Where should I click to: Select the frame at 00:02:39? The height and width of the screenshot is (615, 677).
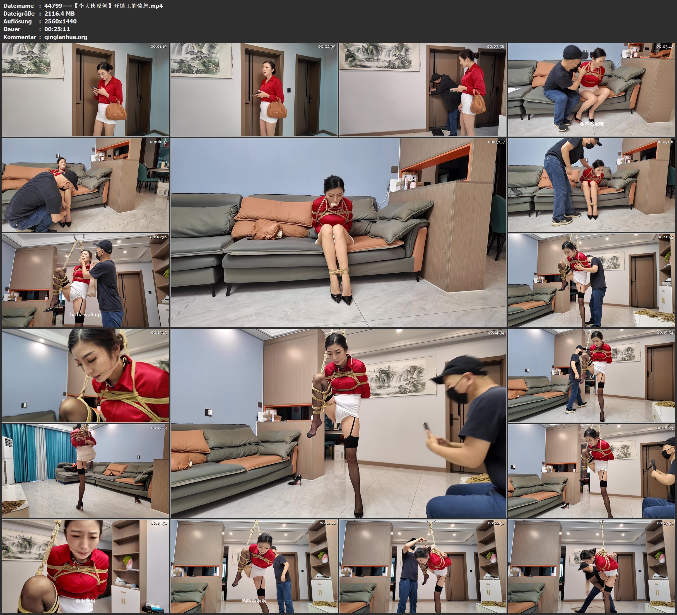point(254,90)
